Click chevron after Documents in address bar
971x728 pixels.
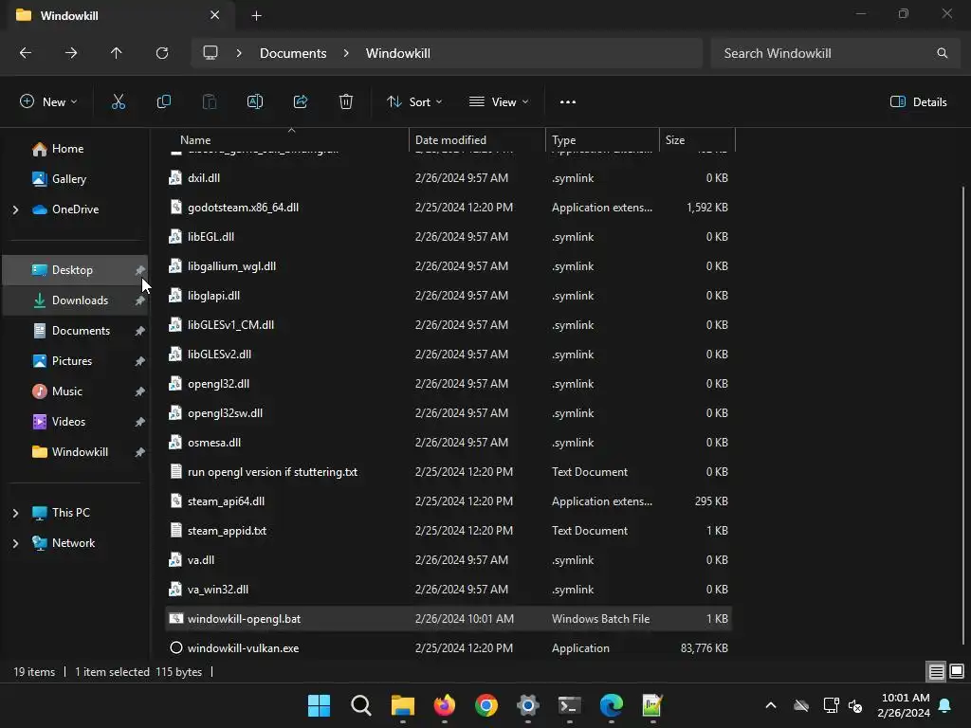[x=346, y=53]
